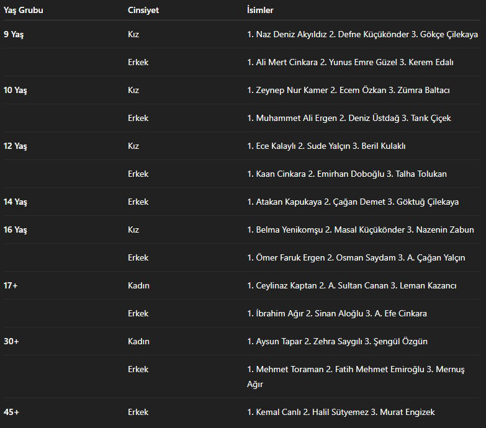Click the names row starting with Ali Mert Cinkara

coord(350,63)
